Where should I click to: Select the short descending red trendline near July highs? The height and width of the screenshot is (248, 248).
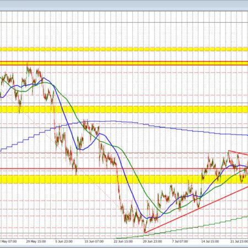click(238, 153)
